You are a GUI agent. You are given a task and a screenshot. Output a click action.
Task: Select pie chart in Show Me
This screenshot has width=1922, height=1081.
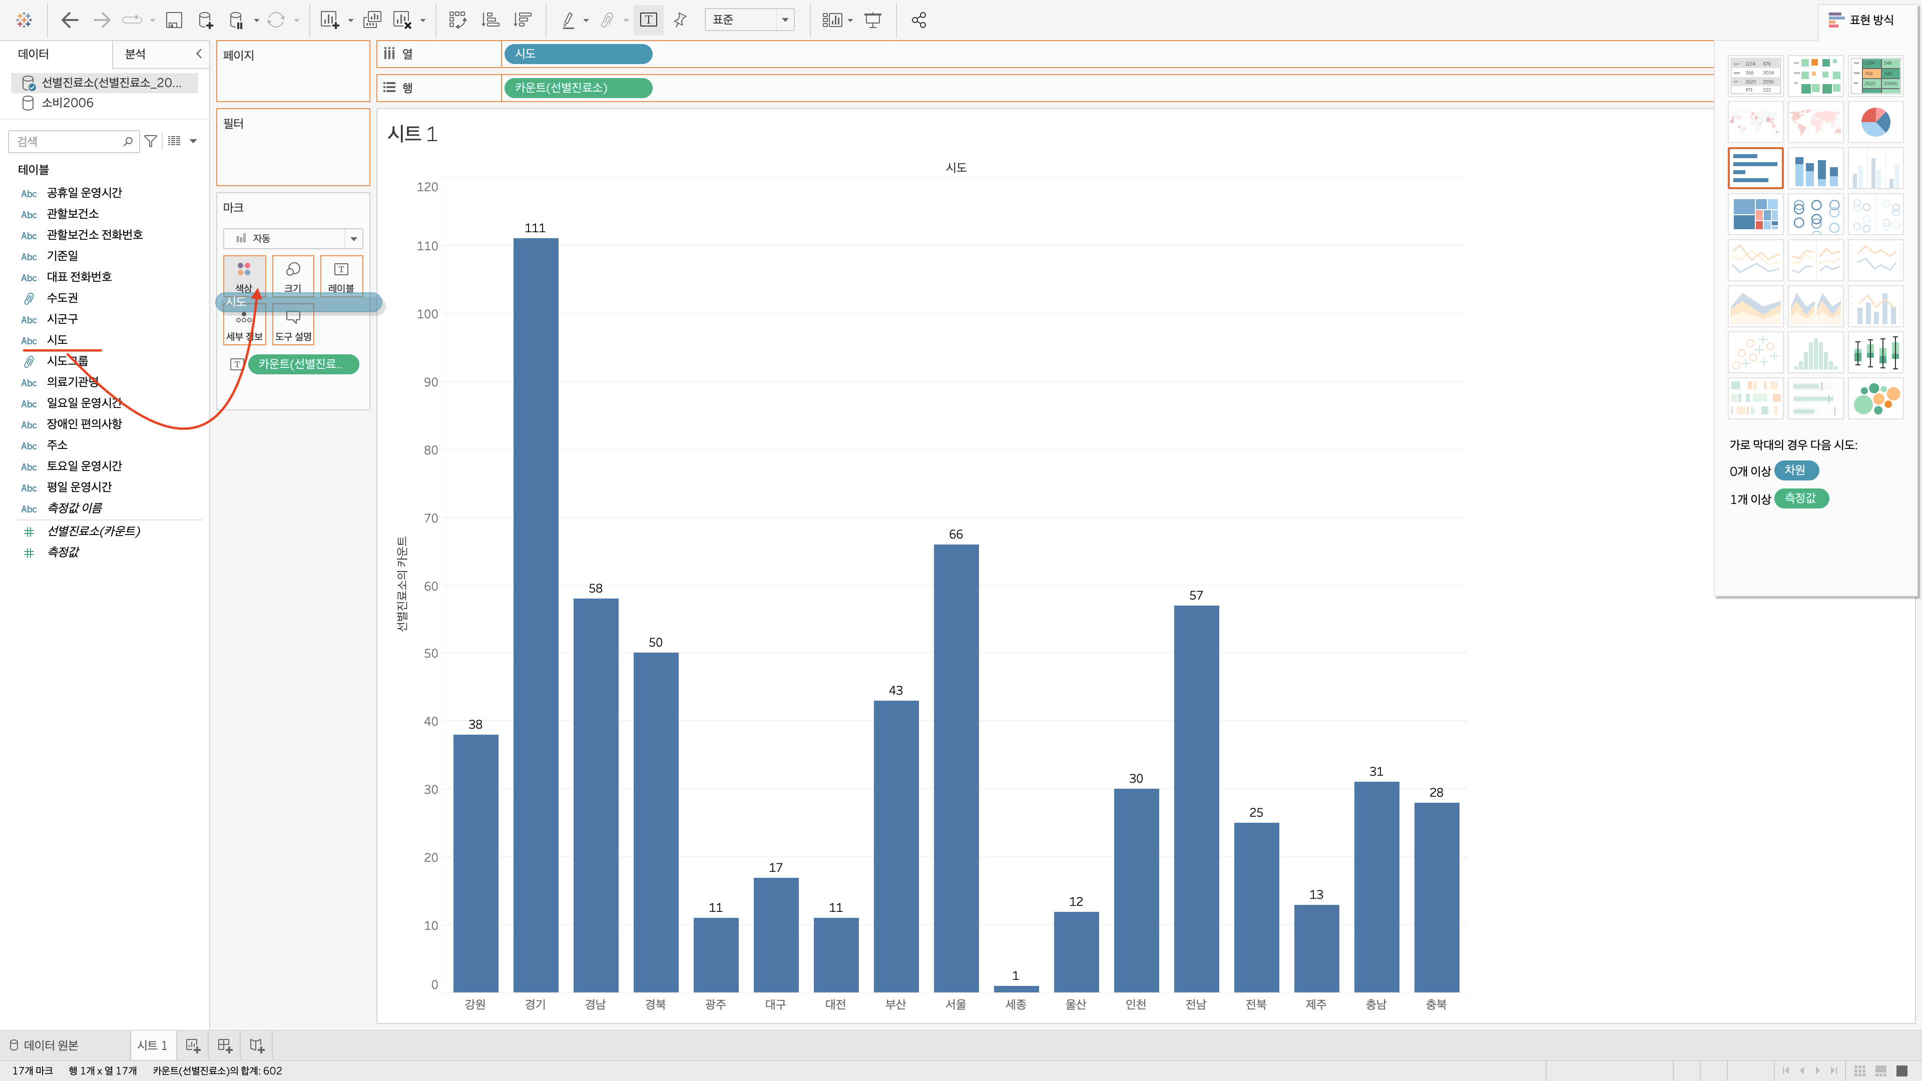[x=1875, y=122]
